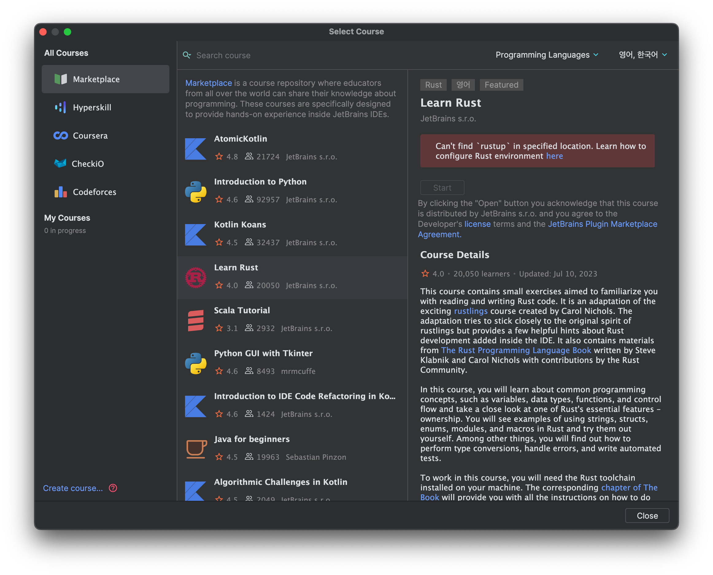The width and height of the screenshot is (713, 575).
Task: Click the Hyperskill icon in sidebar
Action: pyautogui.click(x=60, y=107)
